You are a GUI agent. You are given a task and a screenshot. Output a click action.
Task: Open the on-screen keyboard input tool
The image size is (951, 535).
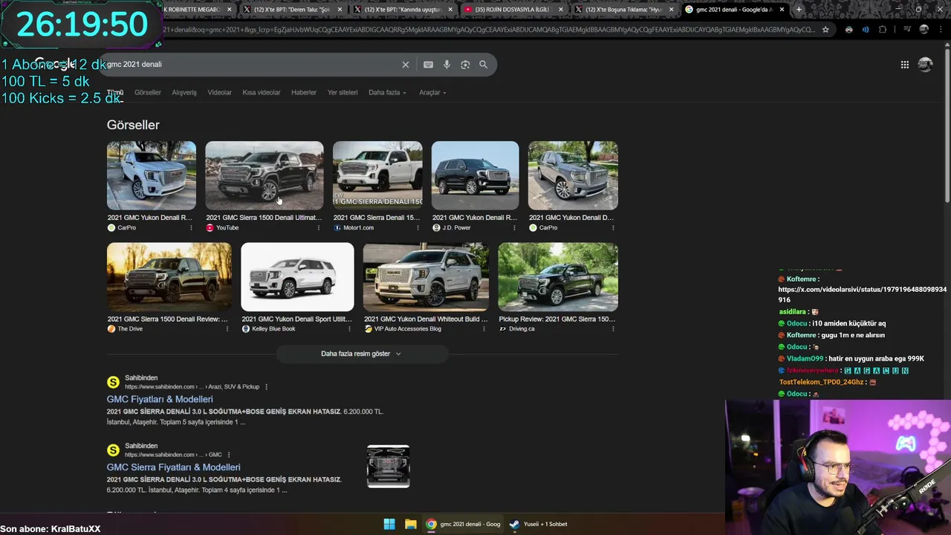pyautogui.click(x=428, y=65)
